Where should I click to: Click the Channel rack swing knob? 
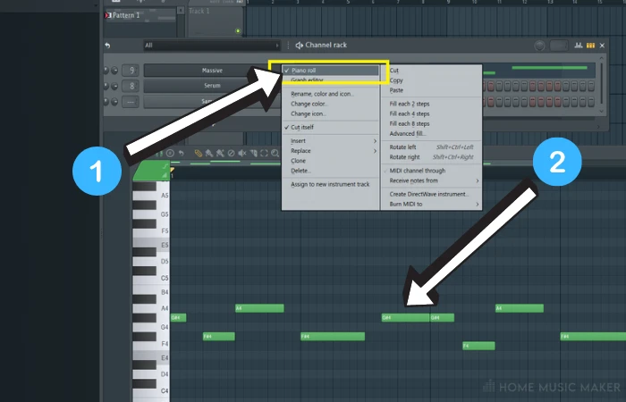click(539, 46)
